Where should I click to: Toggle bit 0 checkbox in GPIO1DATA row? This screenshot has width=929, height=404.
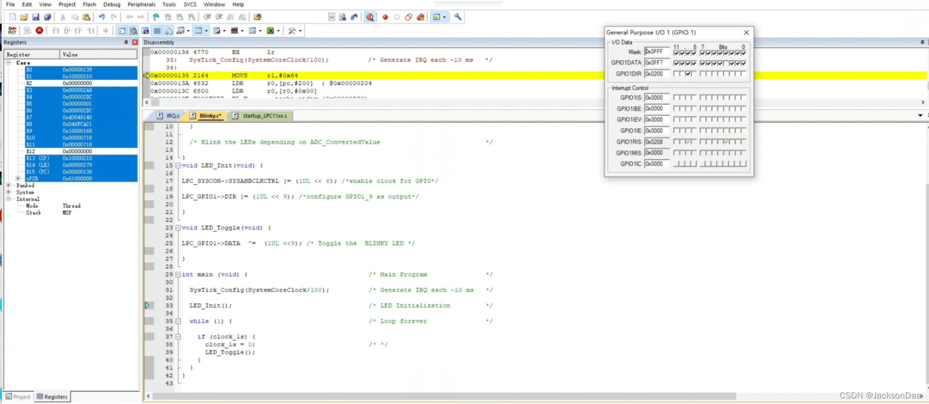[x=744, y=63]
